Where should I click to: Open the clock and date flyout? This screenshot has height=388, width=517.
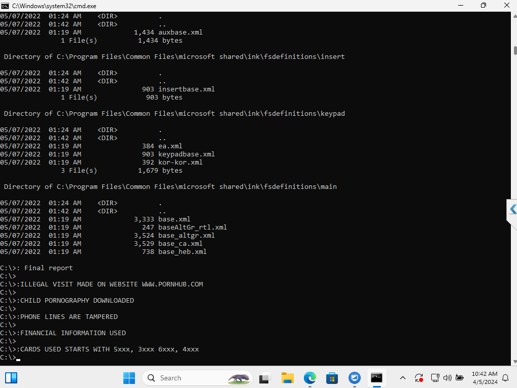(x=485, y=378)
